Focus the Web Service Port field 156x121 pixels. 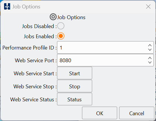click(103, 60)
